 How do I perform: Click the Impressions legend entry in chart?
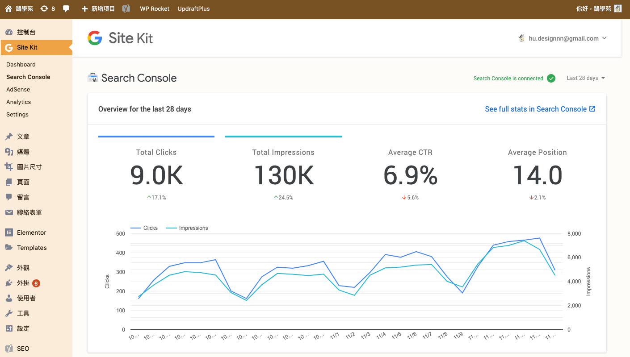[187, 228]
